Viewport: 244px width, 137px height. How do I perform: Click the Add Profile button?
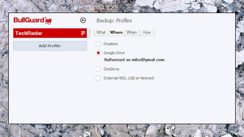50,46
